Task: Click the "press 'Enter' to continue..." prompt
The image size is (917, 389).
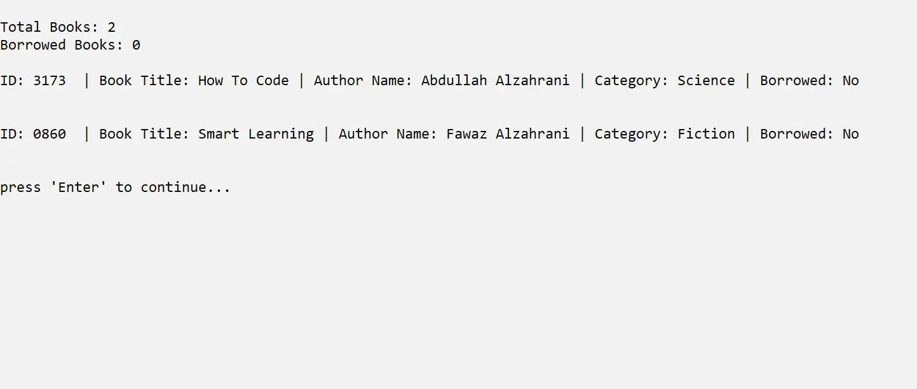Action: (115, 188)
